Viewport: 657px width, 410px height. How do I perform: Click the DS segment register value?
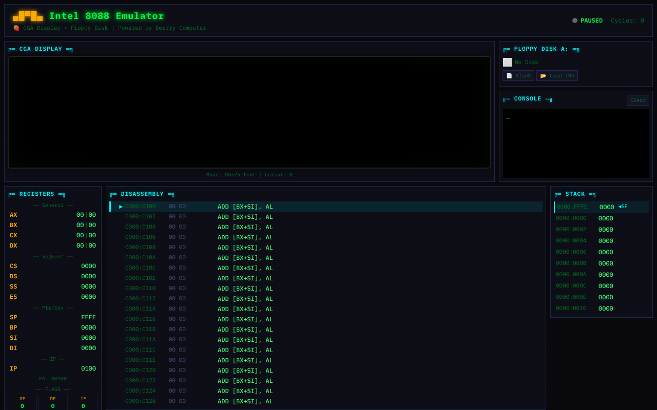point(88,276)
